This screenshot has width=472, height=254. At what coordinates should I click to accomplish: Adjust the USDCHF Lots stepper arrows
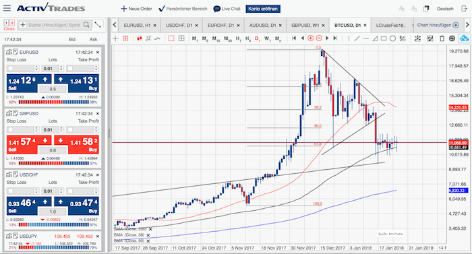click(61, 191)
